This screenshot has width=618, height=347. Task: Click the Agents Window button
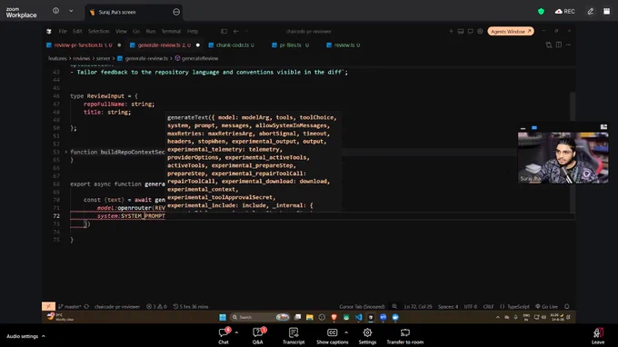tap(511, 31)
